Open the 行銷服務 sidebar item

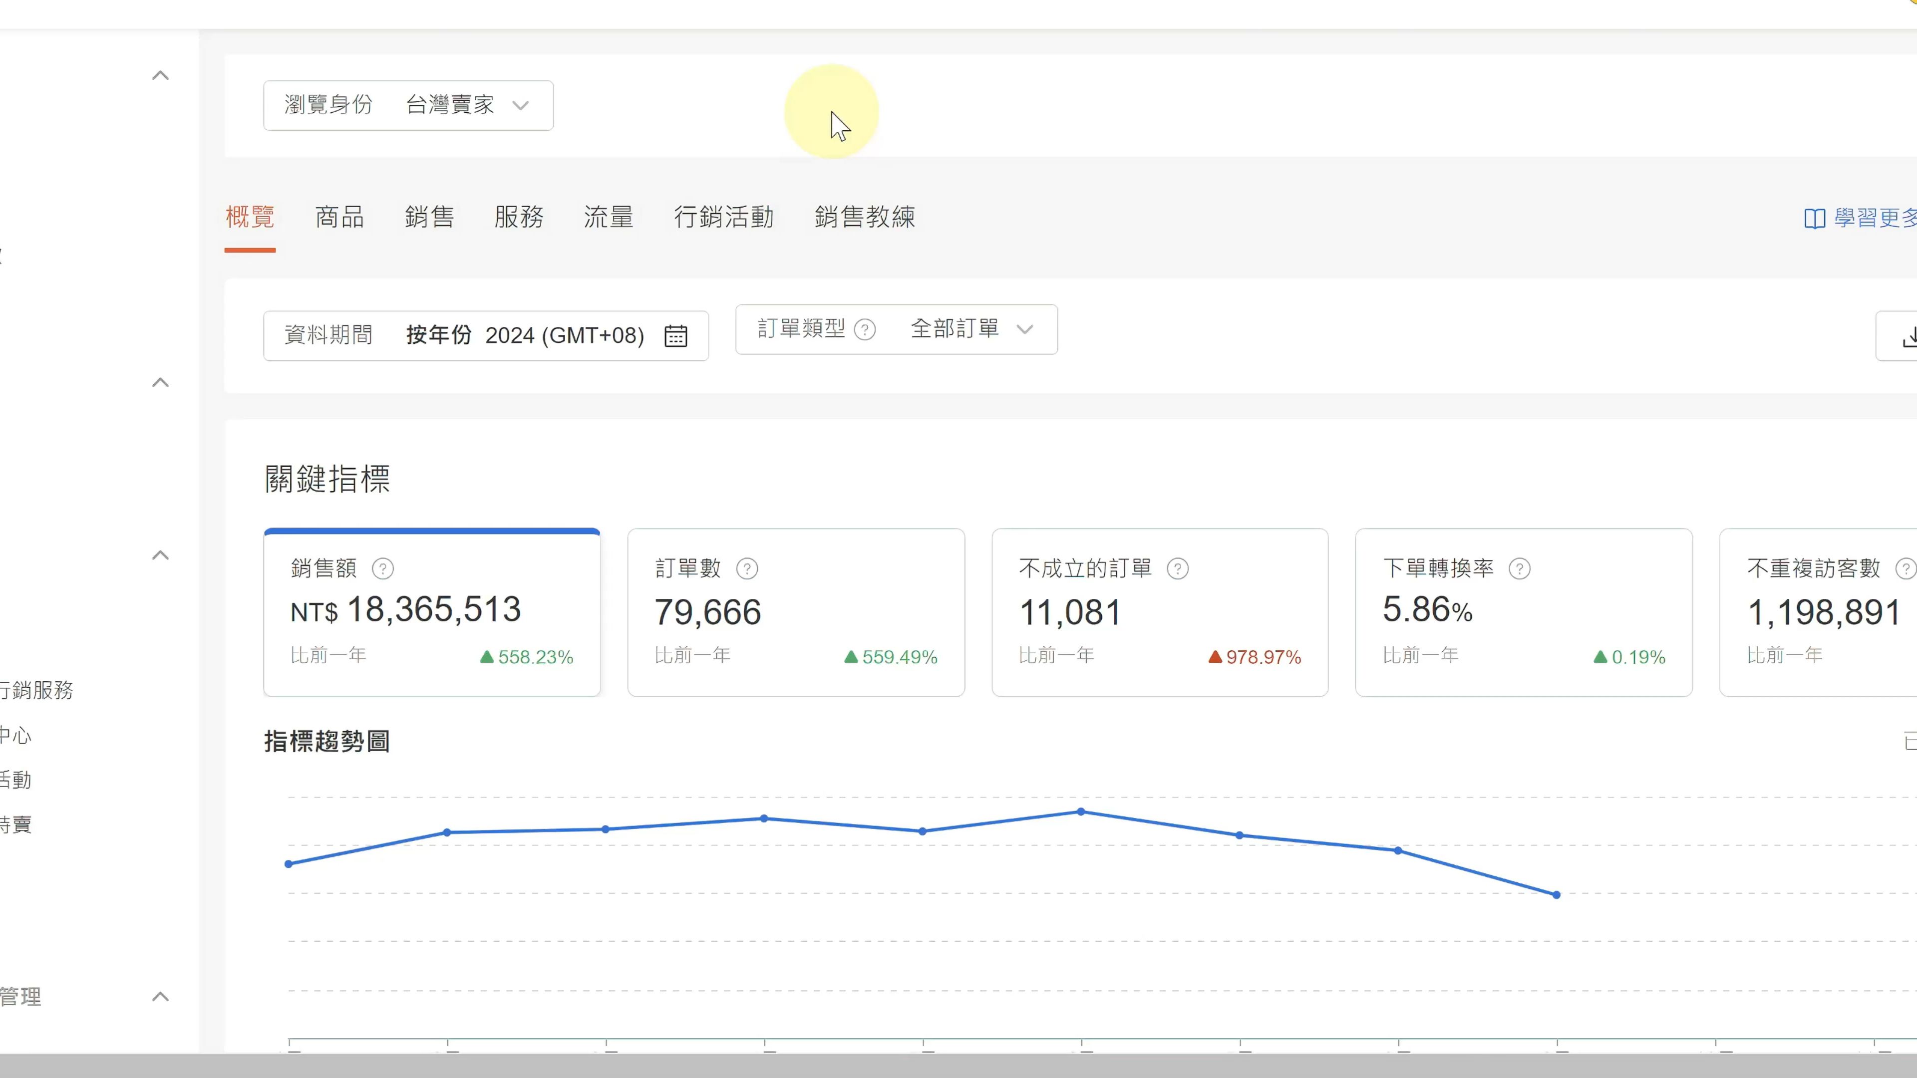36,690
